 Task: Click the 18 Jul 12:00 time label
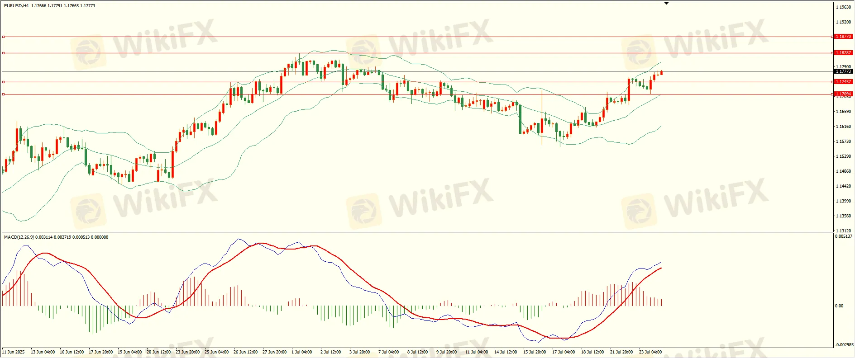592,352
